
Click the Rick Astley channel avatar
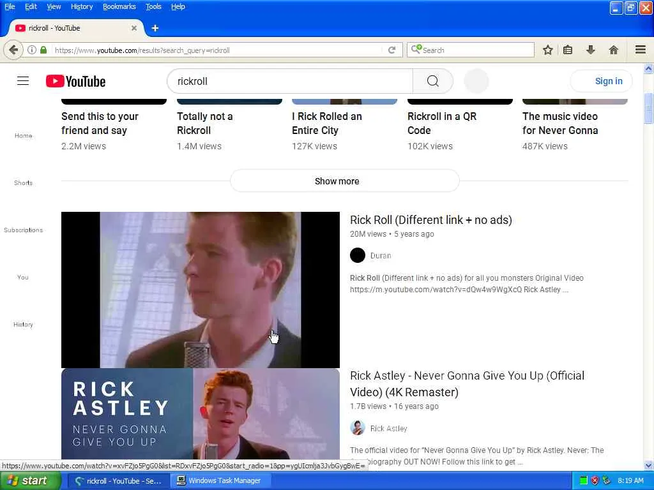358,428
